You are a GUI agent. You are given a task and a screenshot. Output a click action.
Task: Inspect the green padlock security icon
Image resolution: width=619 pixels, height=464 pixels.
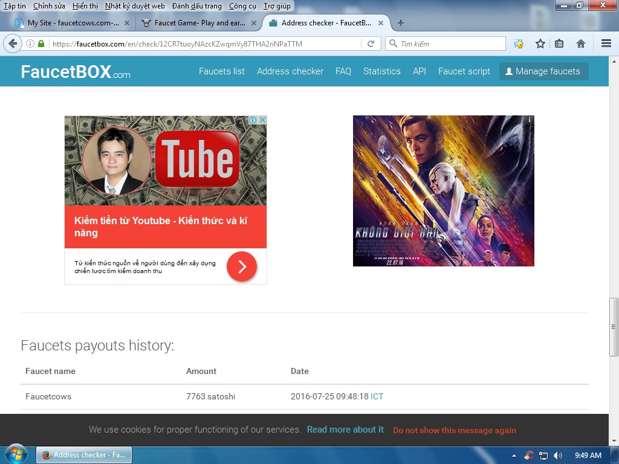41,43
